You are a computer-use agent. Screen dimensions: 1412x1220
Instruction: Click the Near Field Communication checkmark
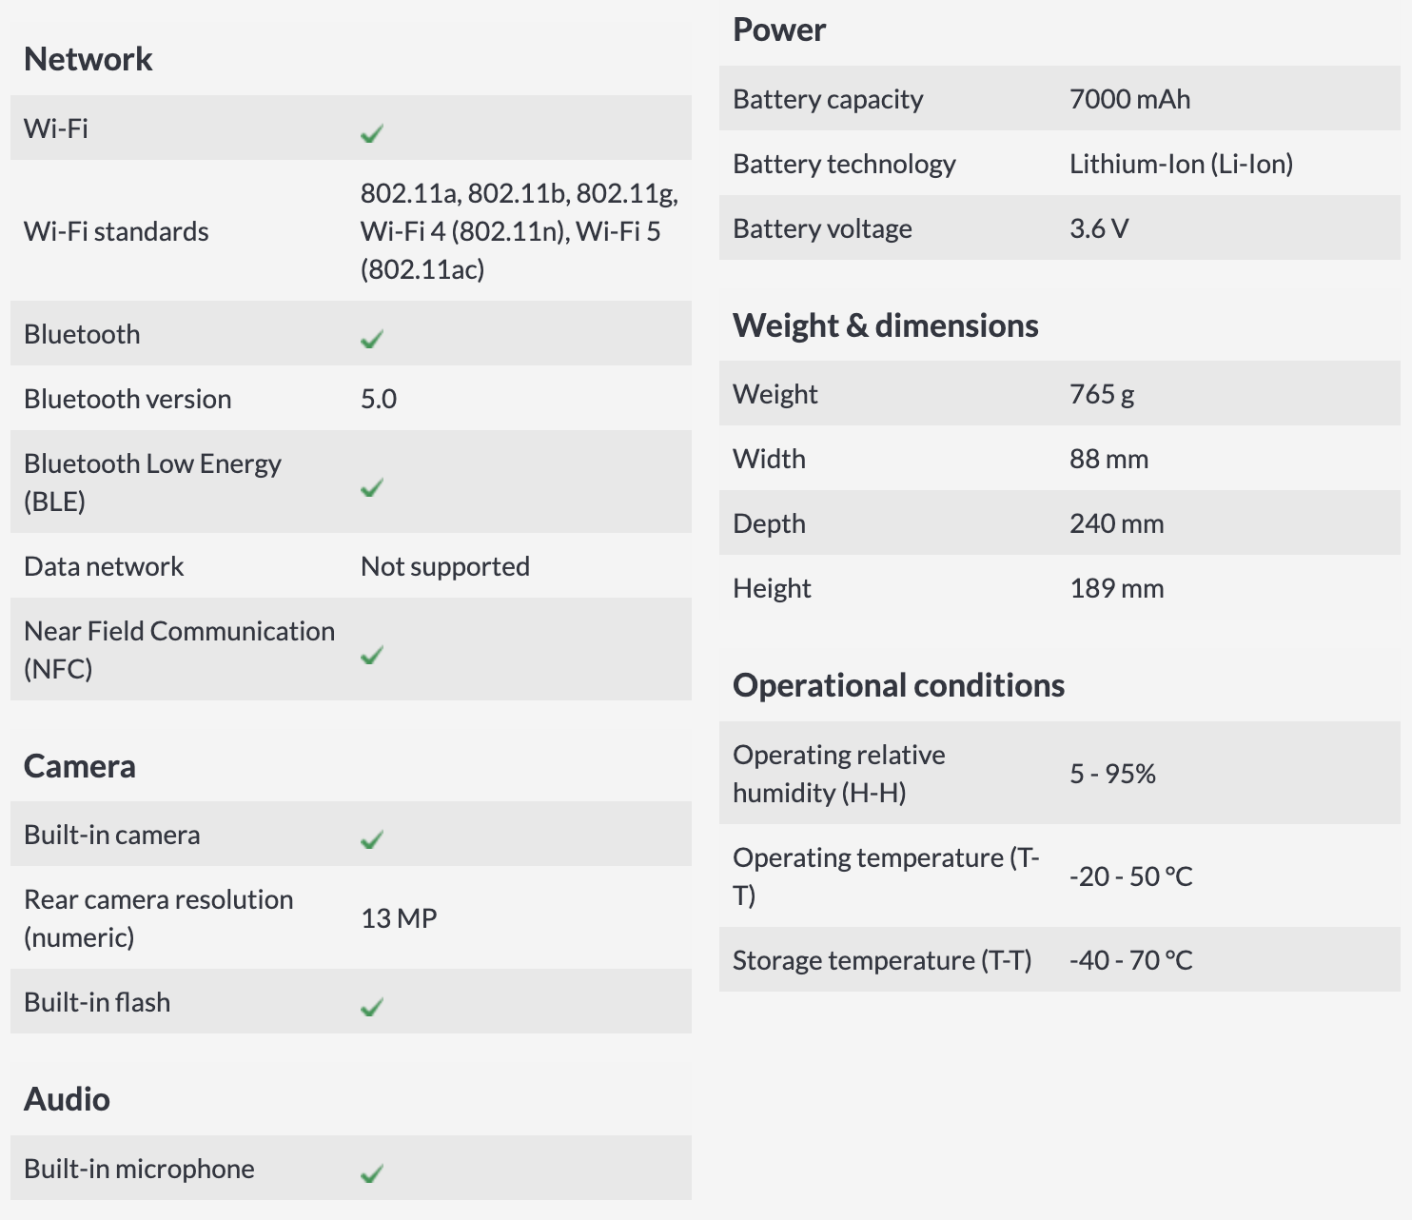(x=372, y=655)
